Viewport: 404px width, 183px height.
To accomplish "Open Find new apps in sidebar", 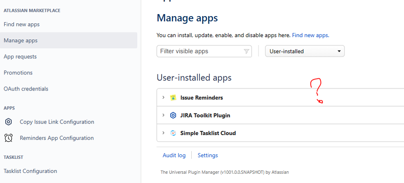I will (22, 25).
